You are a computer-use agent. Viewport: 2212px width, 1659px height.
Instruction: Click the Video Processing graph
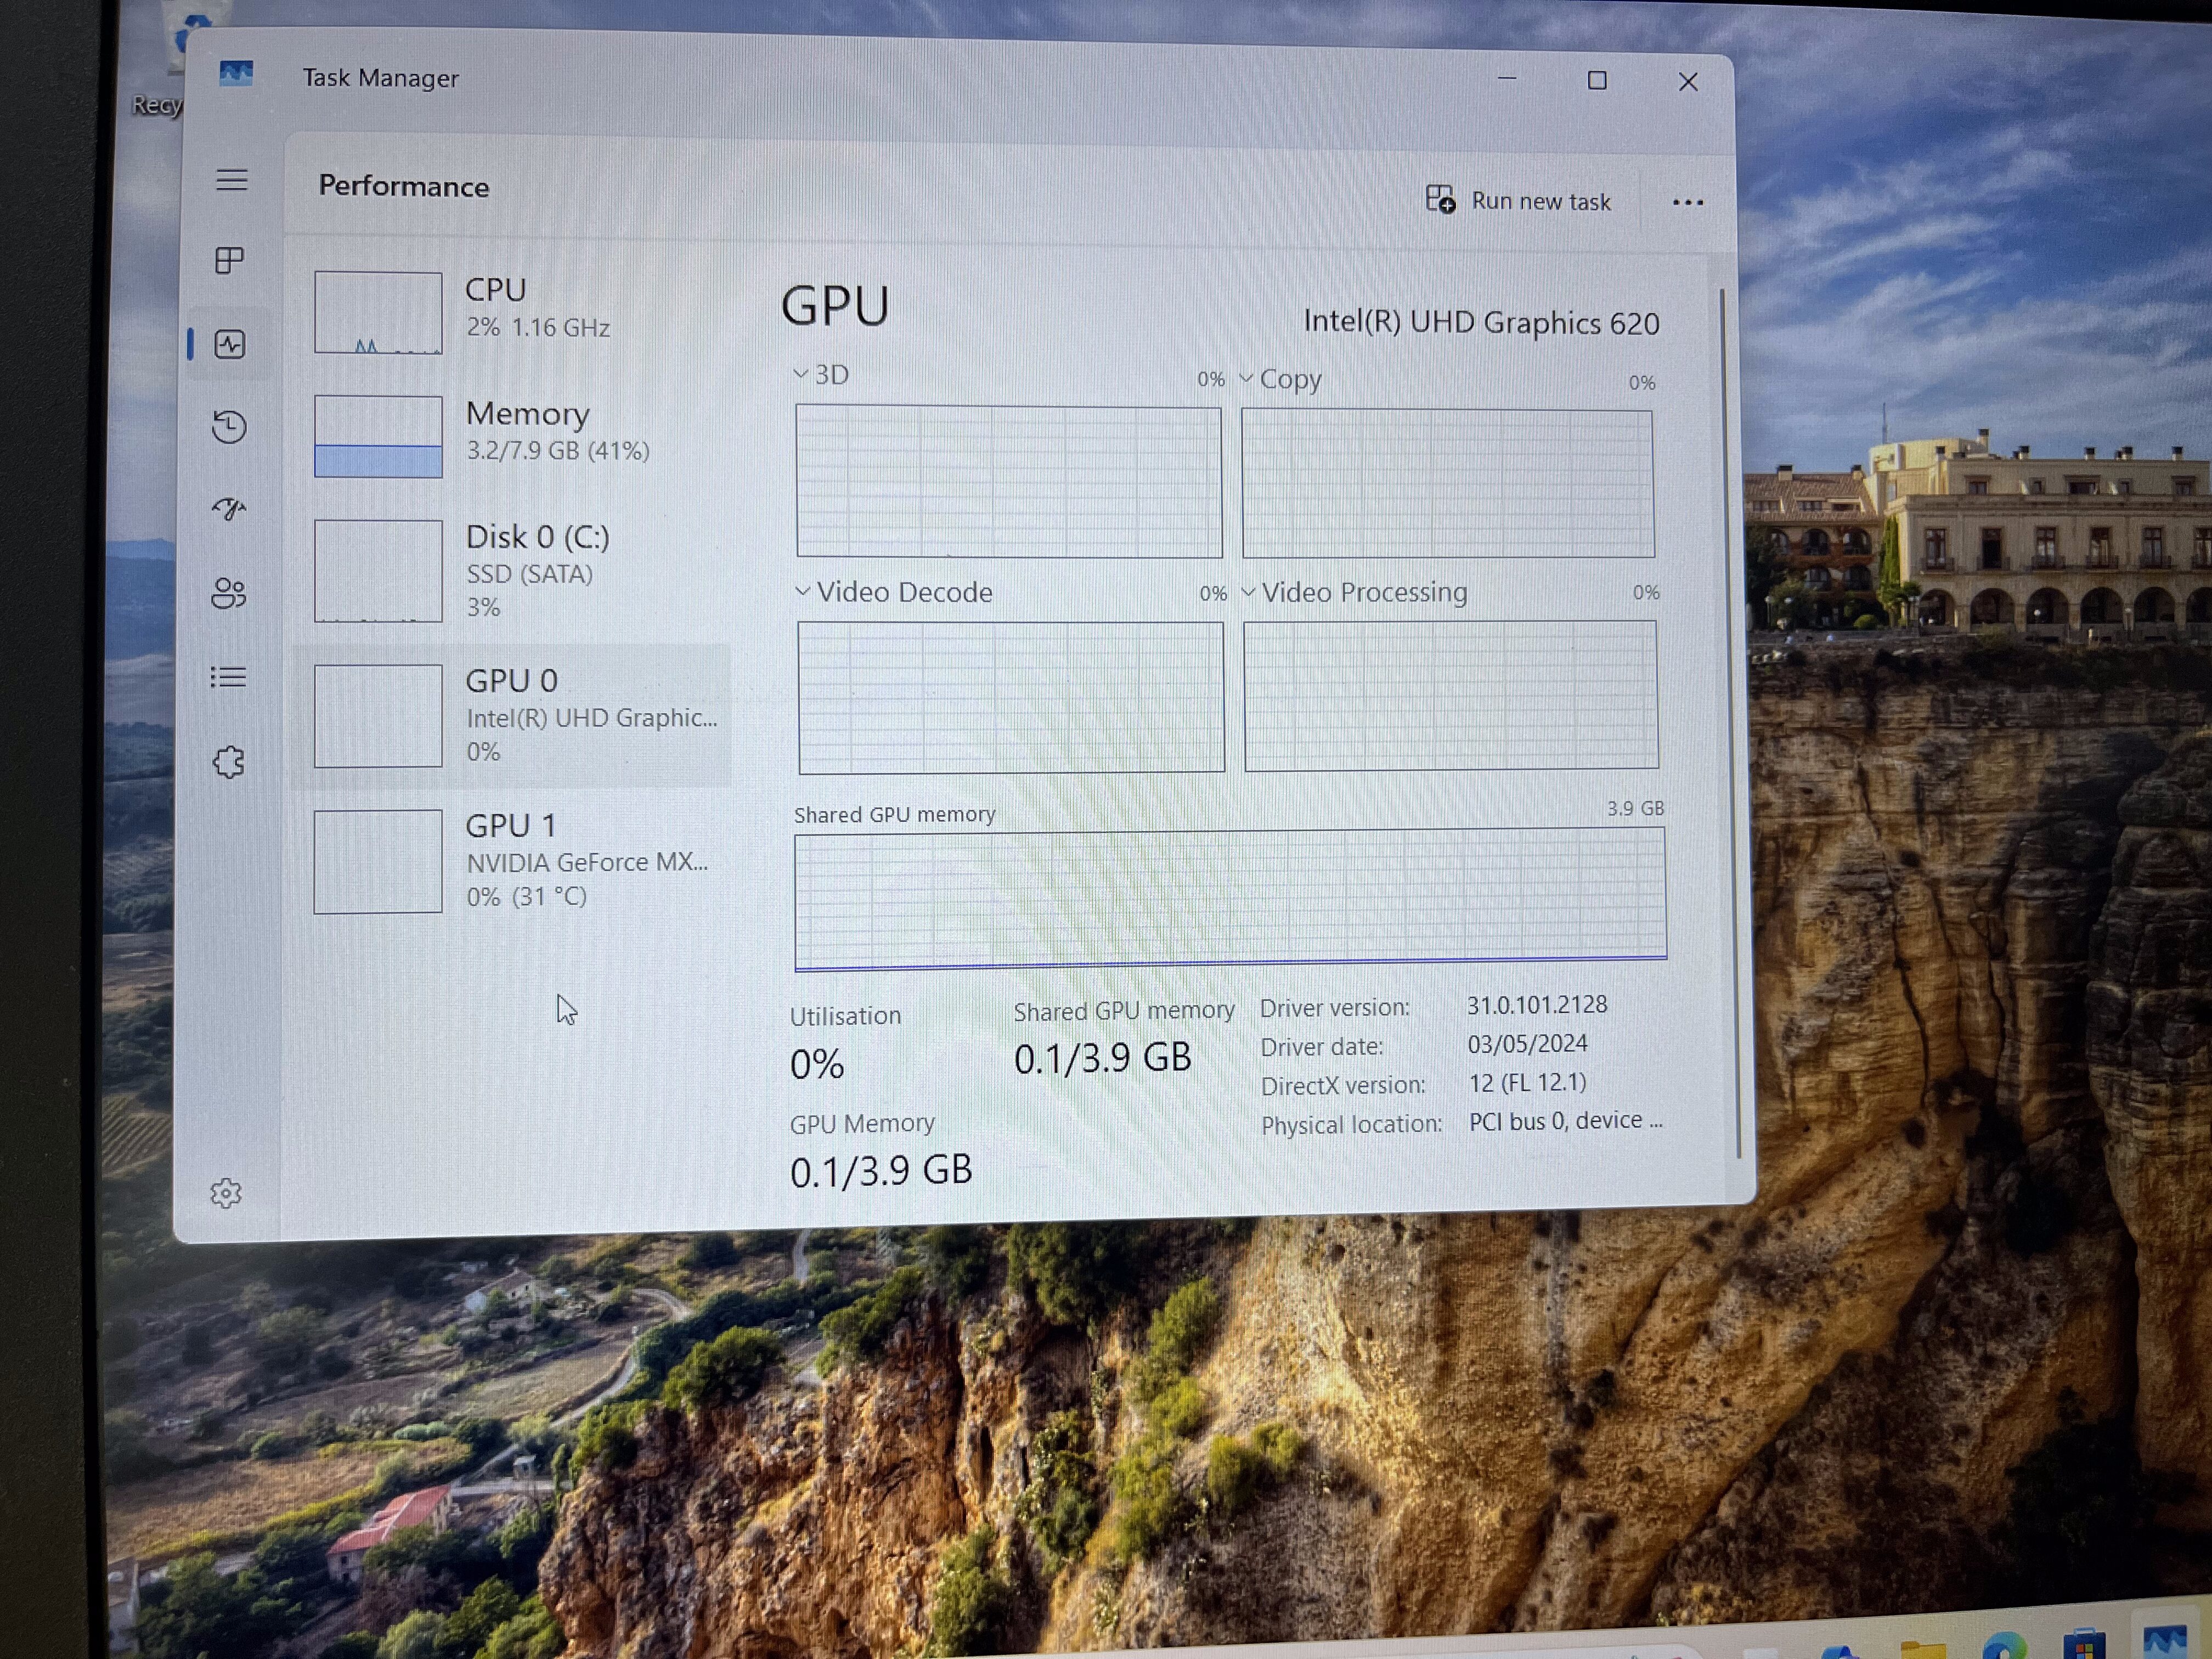pos(1451,696)
